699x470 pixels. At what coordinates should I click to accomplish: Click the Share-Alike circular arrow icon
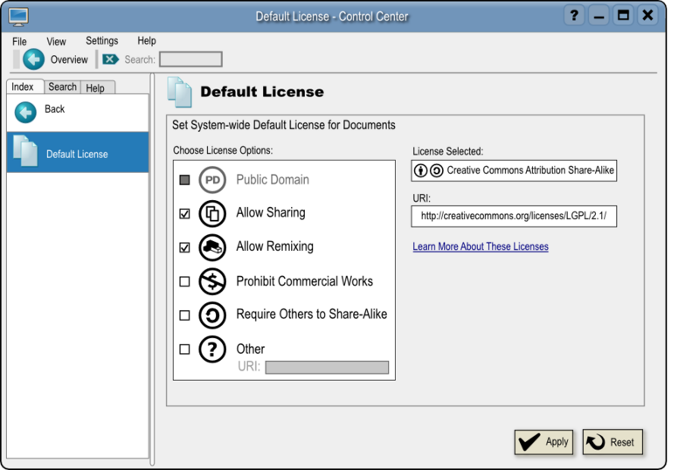point(212,315)
